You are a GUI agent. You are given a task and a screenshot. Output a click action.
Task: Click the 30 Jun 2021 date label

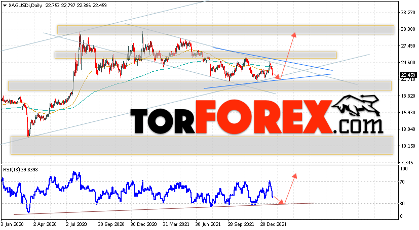(x=208, y=224)
